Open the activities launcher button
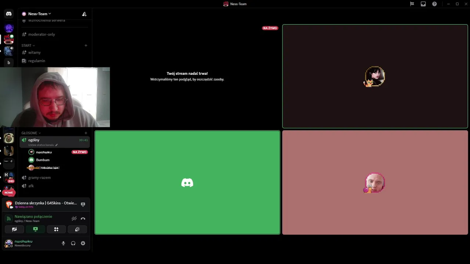This screenshot has width=470, height=264. coord(56,229)
